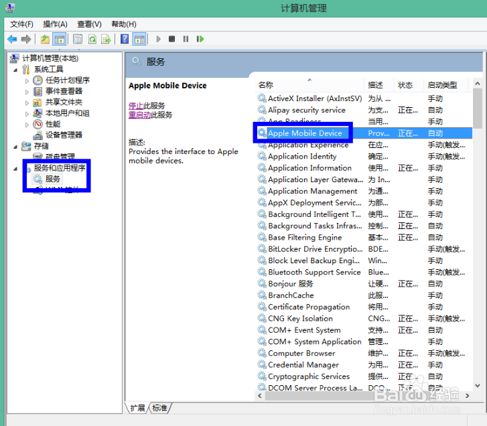Sort by the 描述 column header

pos(379,85)
